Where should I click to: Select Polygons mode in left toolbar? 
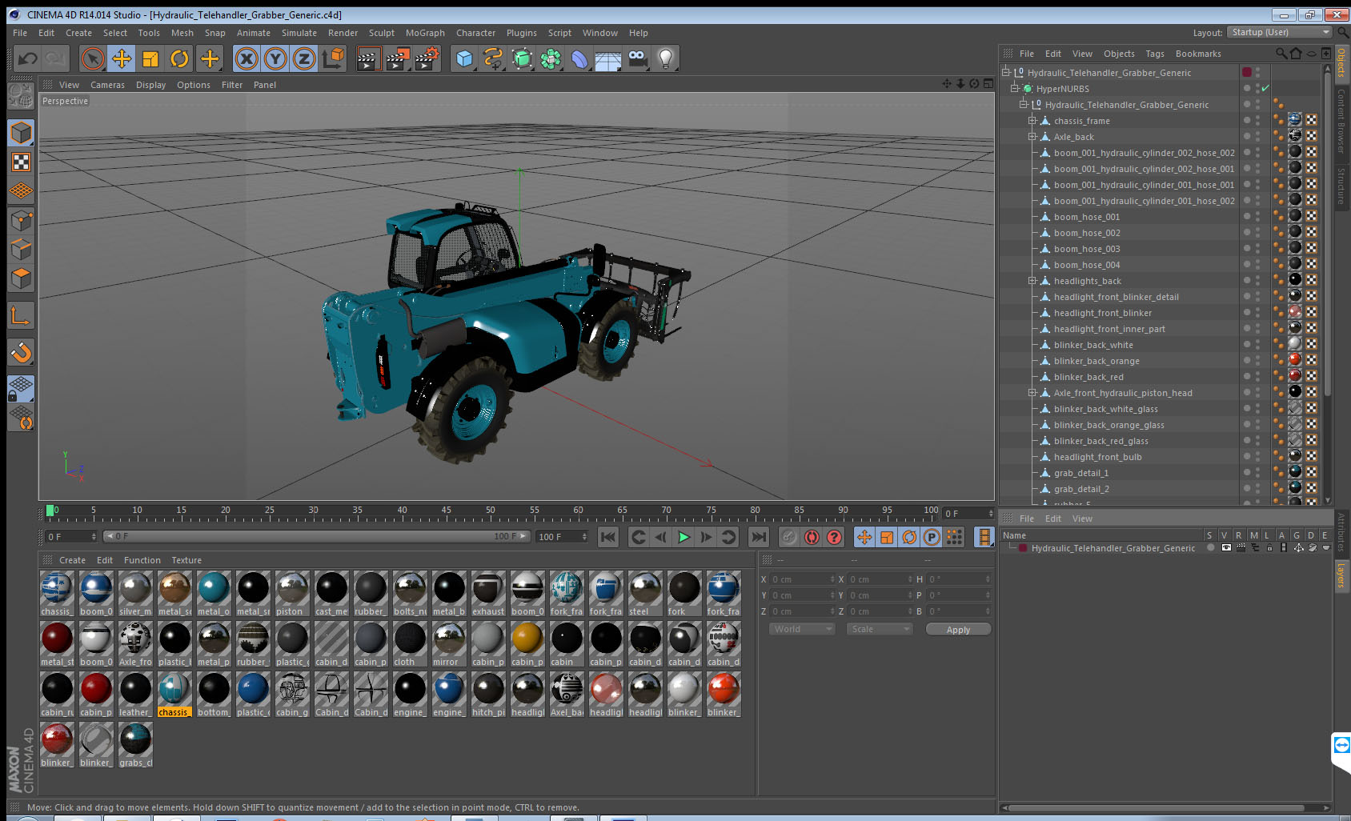click(x=21, y=278)
